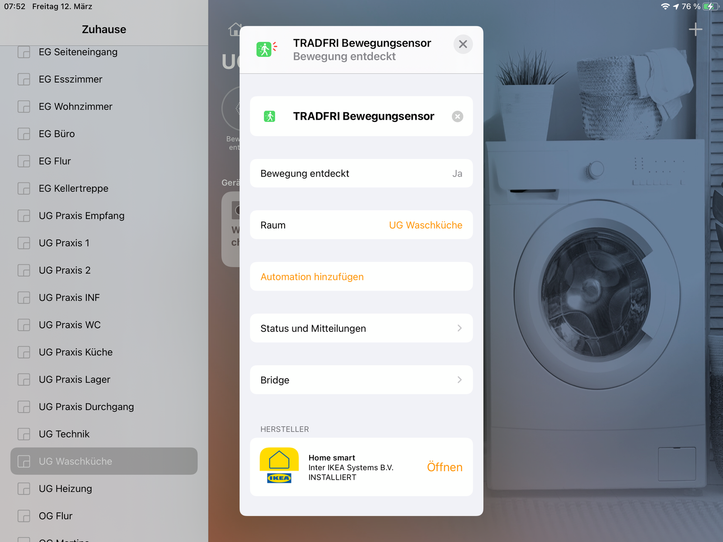This screenshot has width=723, height=542.
Task: Edit the TRADFRI Bewegungssensor name field
Action: [363, 117]
